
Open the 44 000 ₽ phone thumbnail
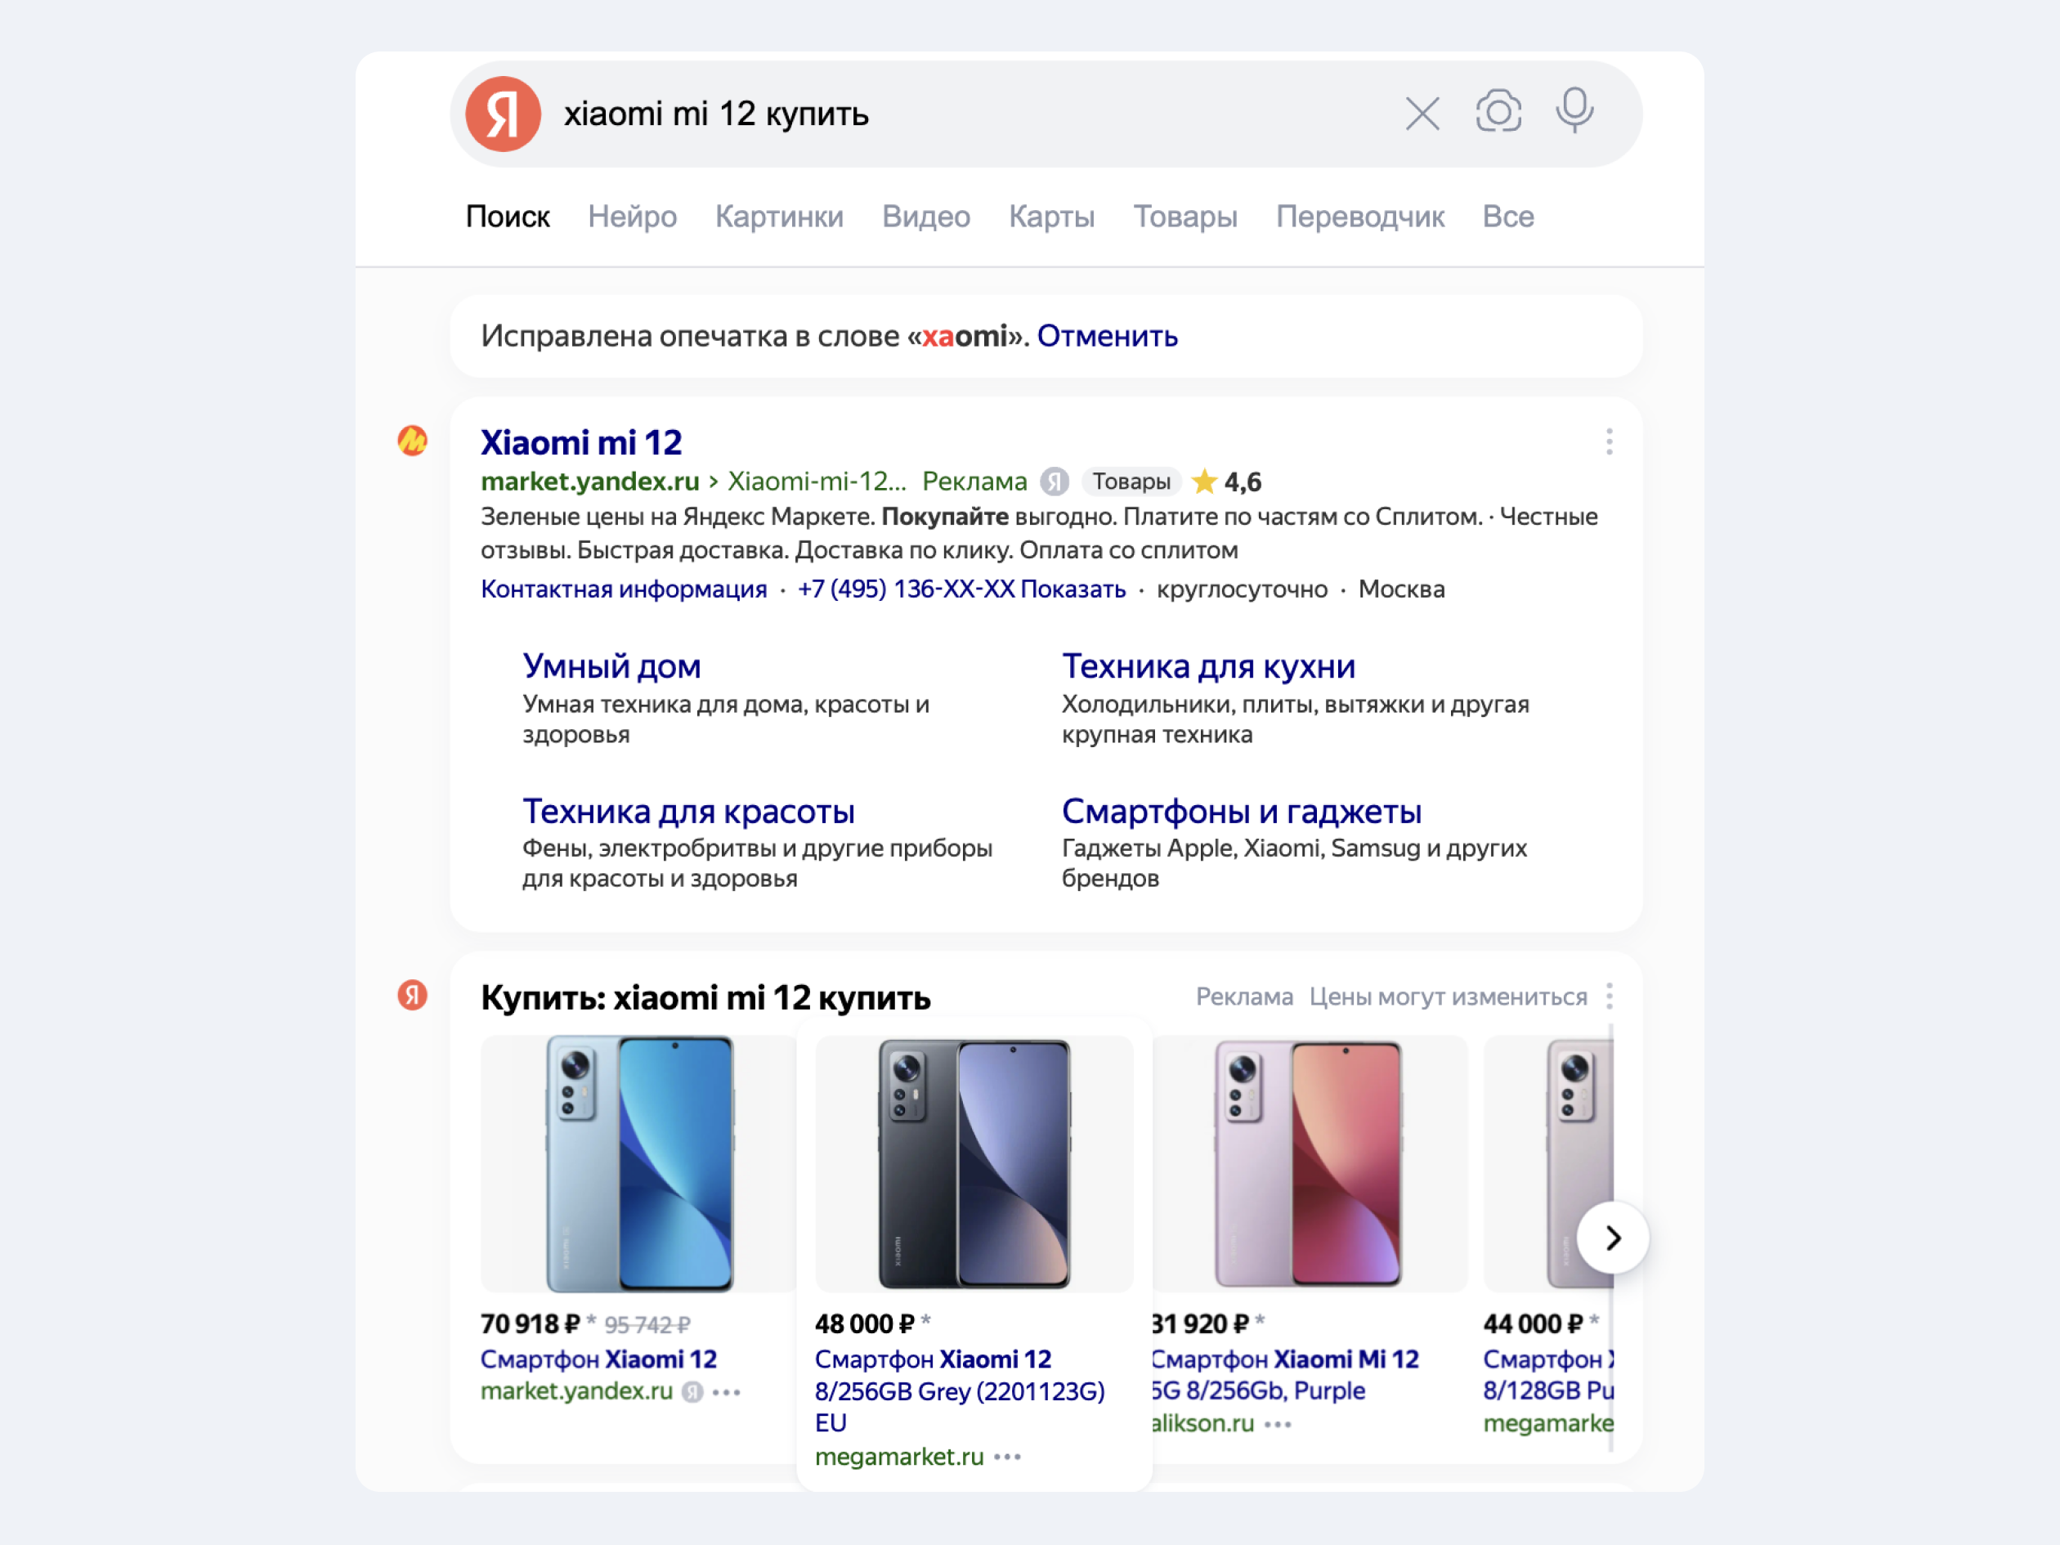(1547, 1163)
